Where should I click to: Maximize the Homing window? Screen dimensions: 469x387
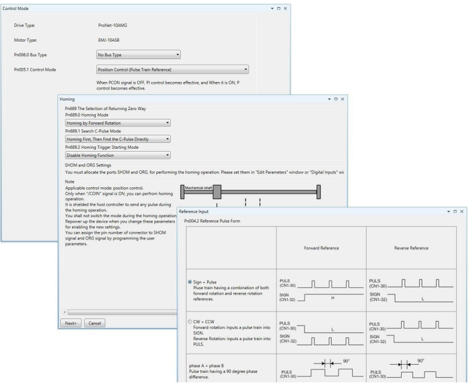coord(336,99)
